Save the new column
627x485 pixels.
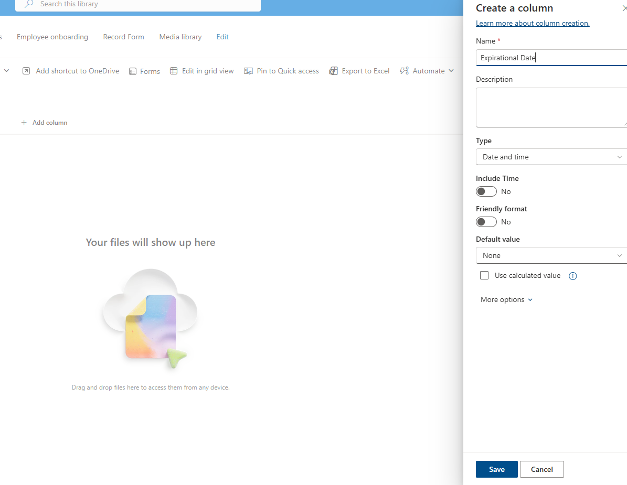(x=496, y=469)
